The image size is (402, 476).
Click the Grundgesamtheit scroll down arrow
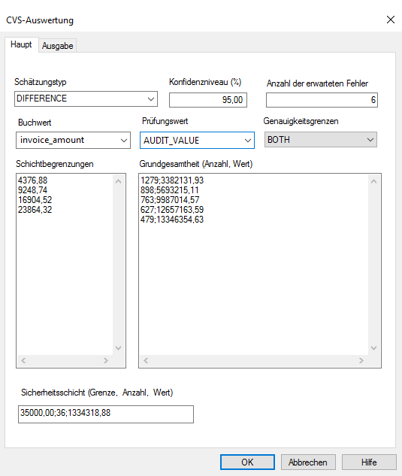point(373,348)
